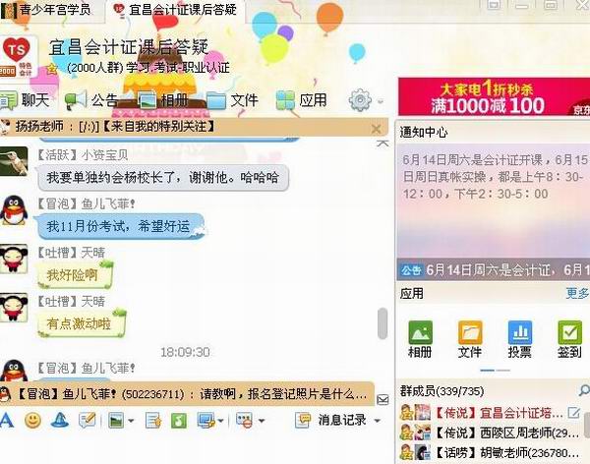
Task: Open the 文件 app in 应用 panel
Action: 470,339
